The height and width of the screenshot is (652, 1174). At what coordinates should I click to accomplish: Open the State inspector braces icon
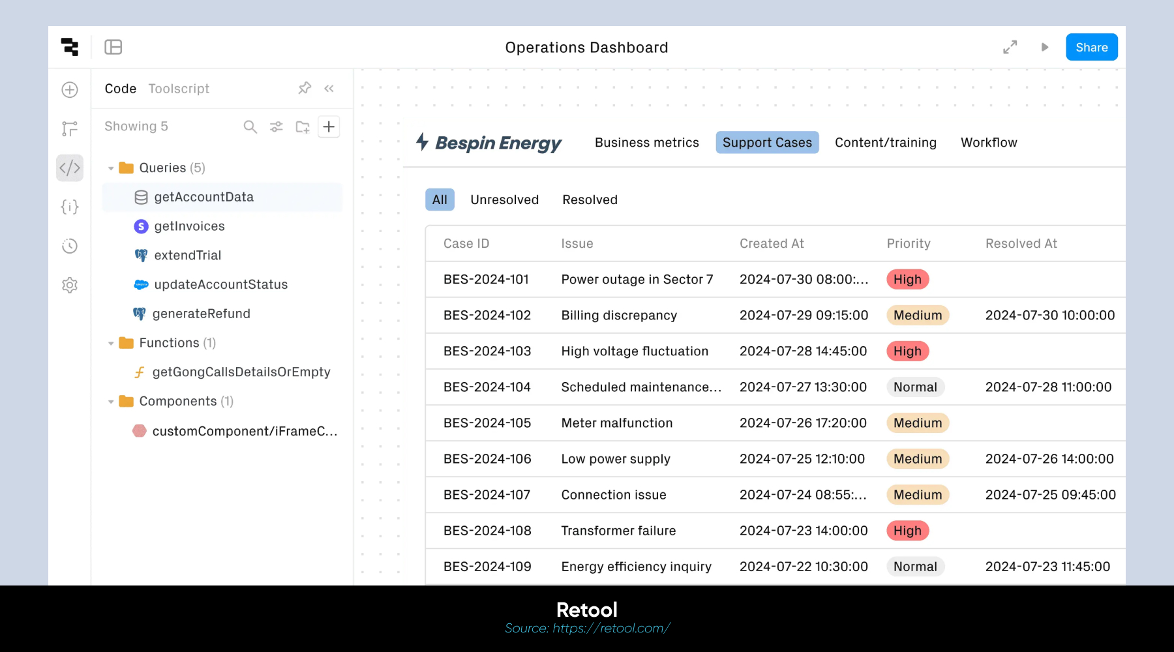pos(70,207)
